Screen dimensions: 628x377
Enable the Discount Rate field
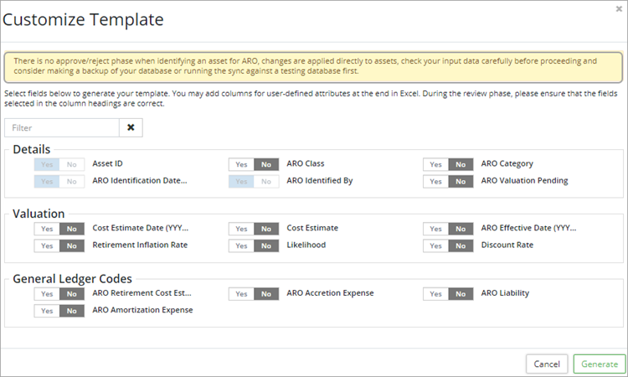coord(435,245)
